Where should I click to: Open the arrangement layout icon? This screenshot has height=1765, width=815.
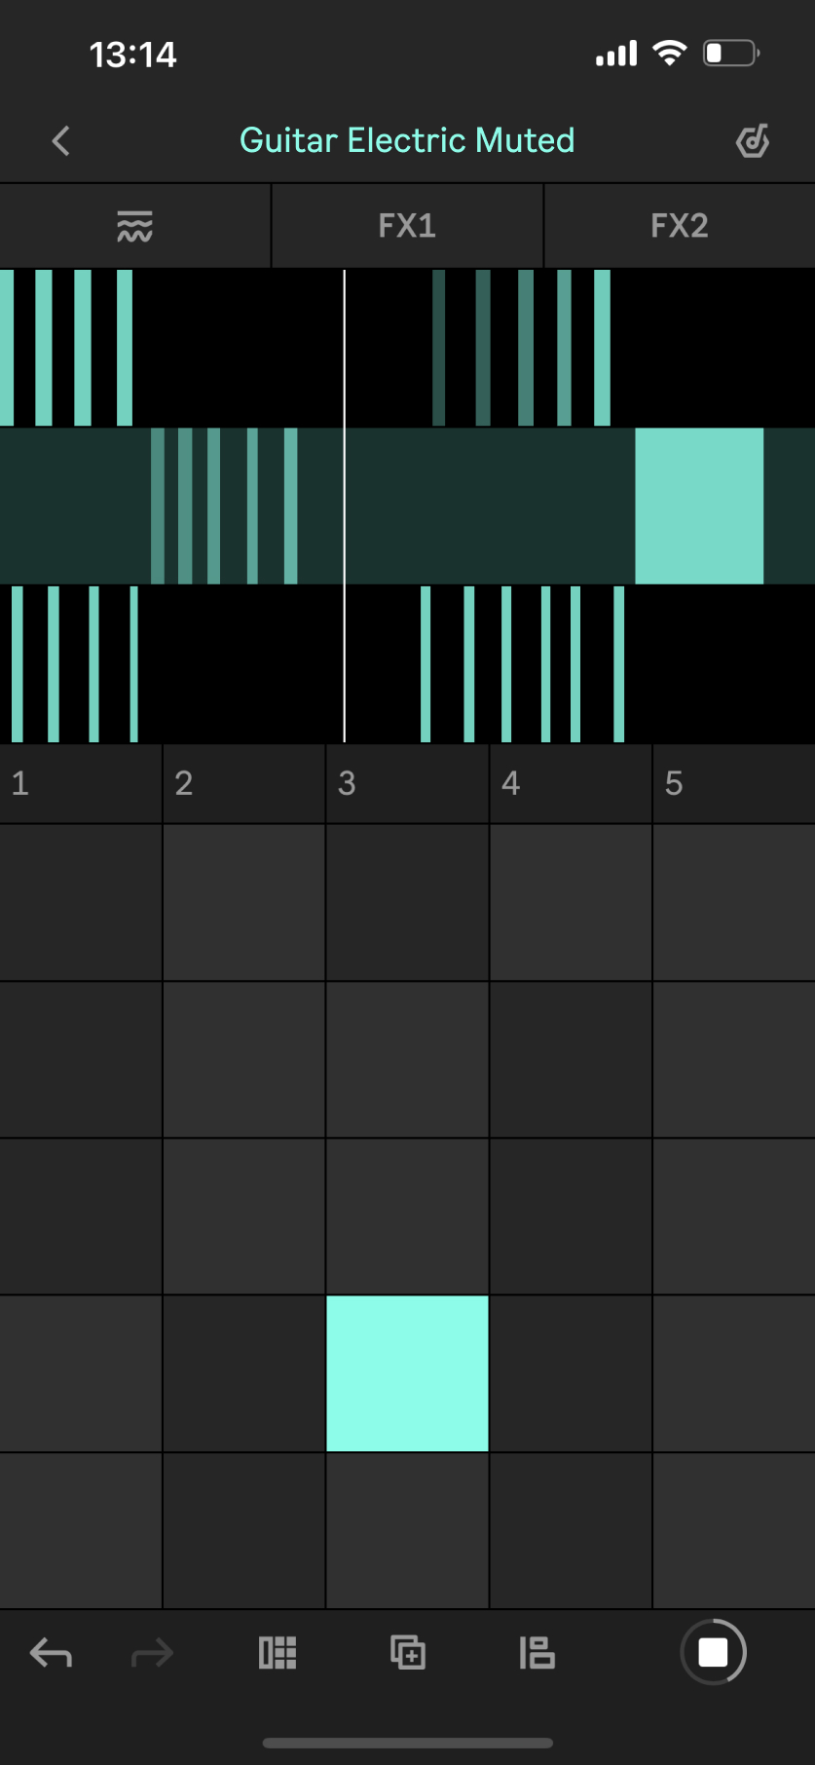point(537,1653)
